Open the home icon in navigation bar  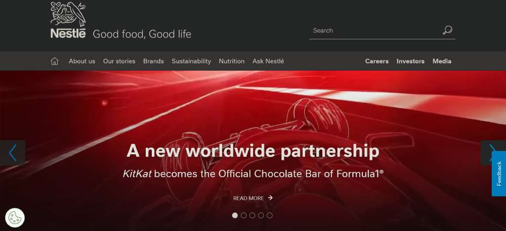point(55,61)
